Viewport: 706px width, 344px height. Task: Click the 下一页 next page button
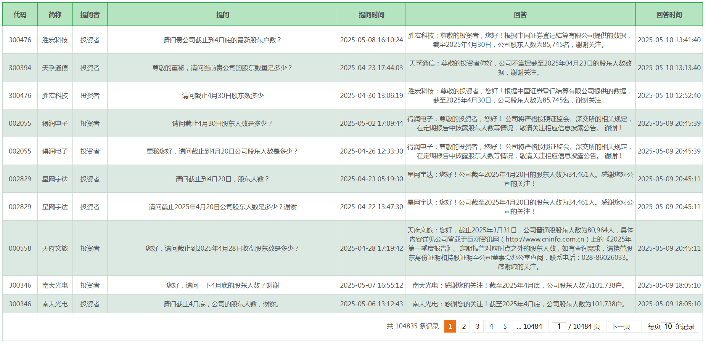[624, 326]
